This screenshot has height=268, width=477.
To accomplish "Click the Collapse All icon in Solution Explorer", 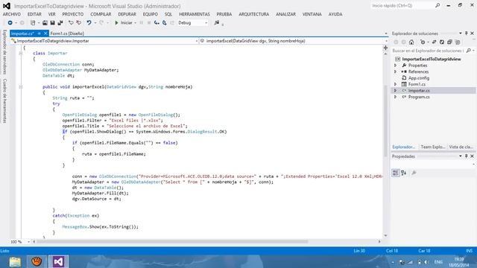I will (x=449, y=42).
